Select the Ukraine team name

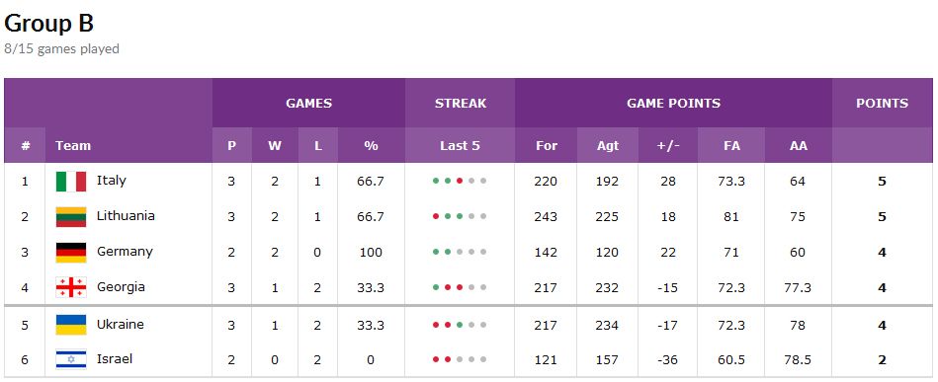tap(121, 325)
